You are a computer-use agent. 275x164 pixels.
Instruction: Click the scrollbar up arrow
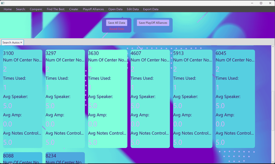point(273,47)
